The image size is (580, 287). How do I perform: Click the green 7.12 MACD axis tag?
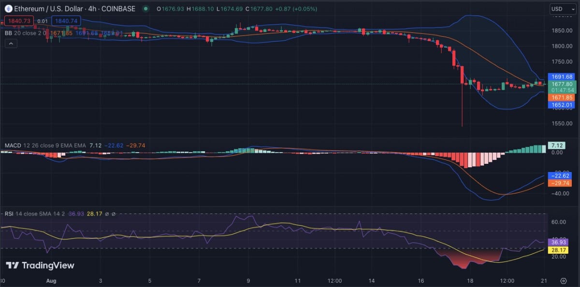click(x=558, y=145)
